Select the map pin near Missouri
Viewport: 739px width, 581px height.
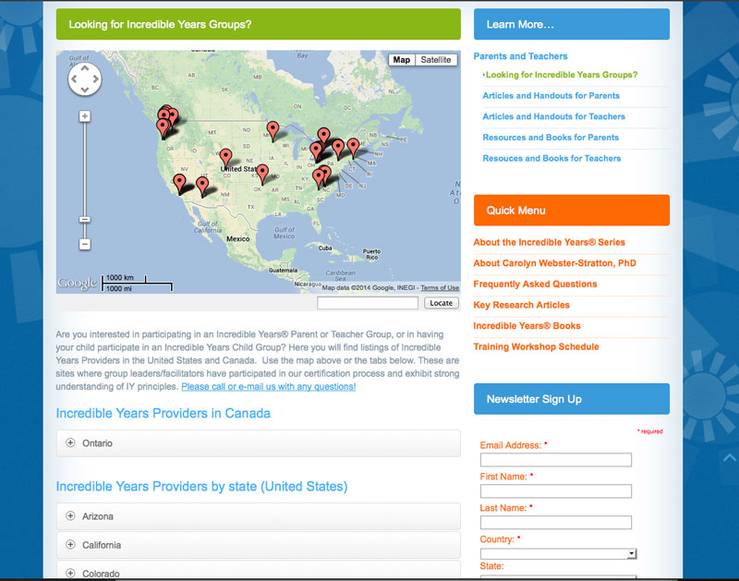262,175
